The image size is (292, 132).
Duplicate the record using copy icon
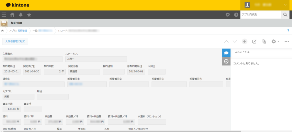click(x=264, y=42)
